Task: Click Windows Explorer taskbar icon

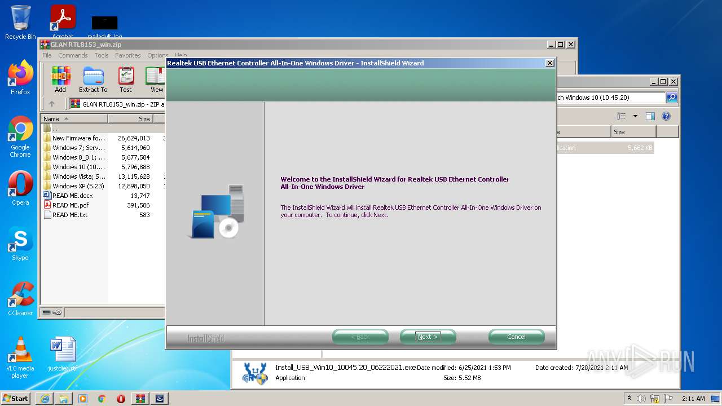Action: (x=64, y=399)
